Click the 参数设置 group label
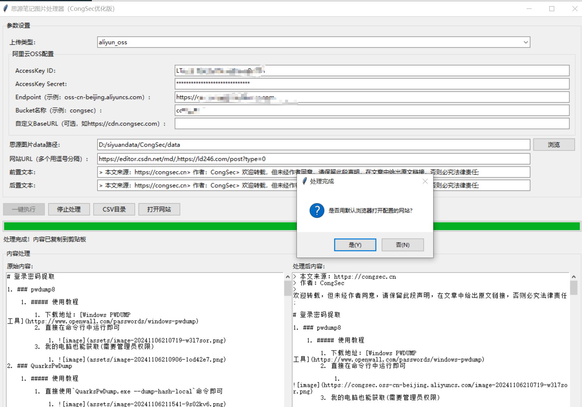Screen dimensions: 582x407 pos(18,25)
